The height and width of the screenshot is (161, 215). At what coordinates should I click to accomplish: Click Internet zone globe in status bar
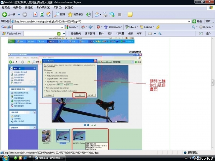(185, 153)
